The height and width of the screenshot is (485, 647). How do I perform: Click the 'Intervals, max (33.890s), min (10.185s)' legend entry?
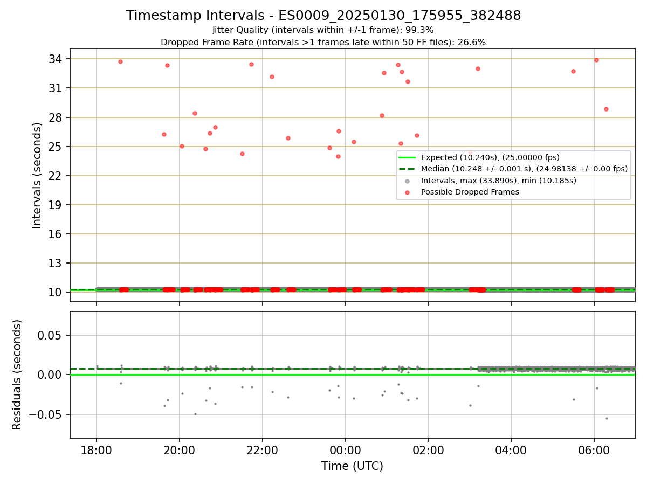coord(499,181)
